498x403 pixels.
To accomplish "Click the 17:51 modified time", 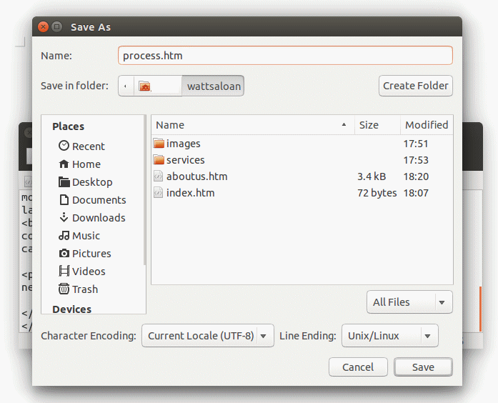I will point(416,144).
